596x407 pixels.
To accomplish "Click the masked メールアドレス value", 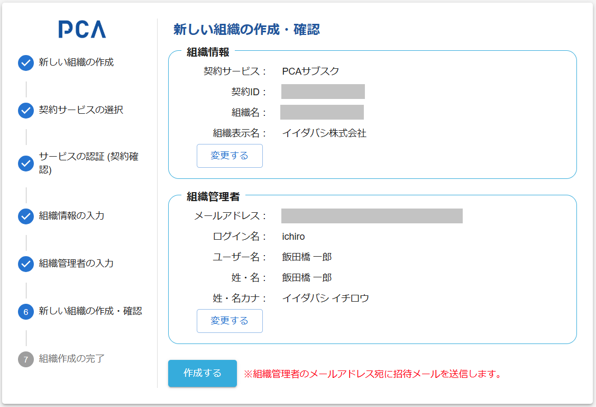I will point(372,215).
